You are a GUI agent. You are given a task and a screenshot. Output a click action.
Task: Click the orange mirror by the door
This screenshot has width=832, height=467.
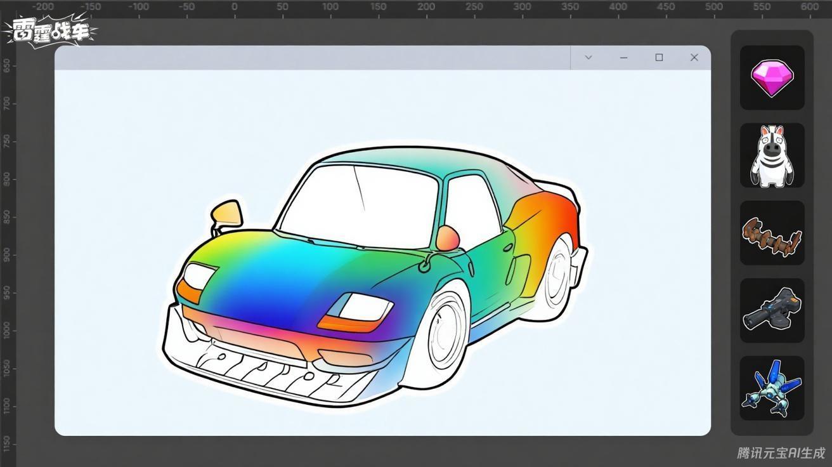[x=448, y=237]
